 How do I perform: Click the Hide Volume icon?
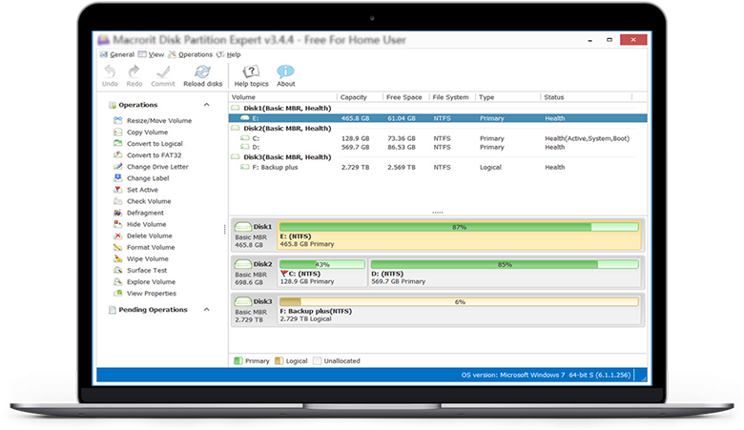(x=117, y=224)
